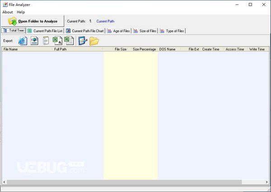Follow the blue Current Path link
This screenshot has height=192, width=271.
tap(105, 21)
